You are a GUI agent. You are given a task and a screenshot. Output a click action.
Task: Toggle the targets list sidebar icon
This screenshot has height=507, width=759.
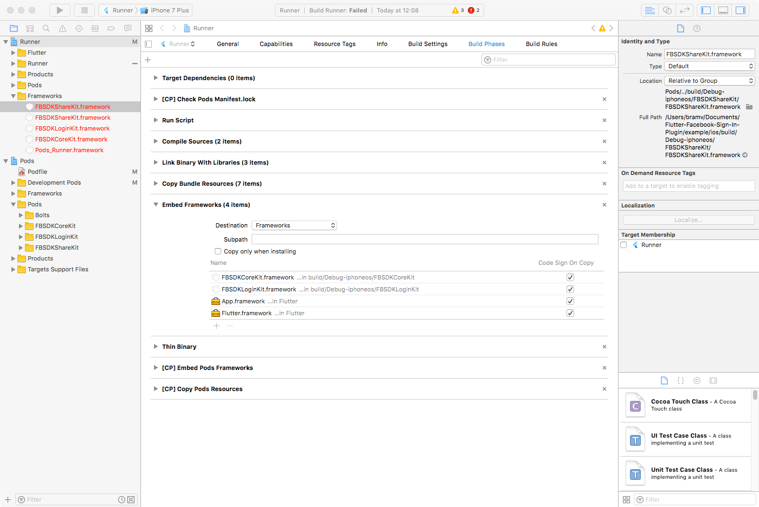(x=148, y=44)
